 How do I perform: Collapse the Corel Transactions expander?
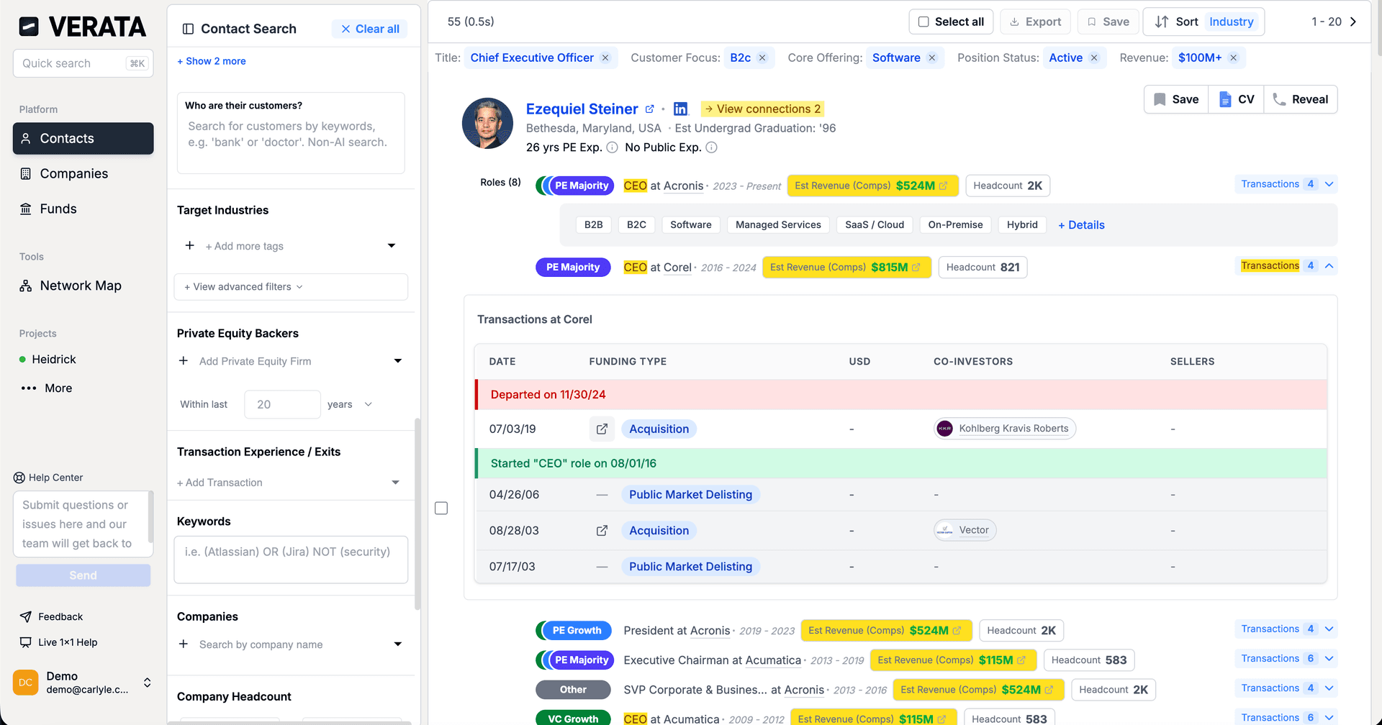point(1329,266)
